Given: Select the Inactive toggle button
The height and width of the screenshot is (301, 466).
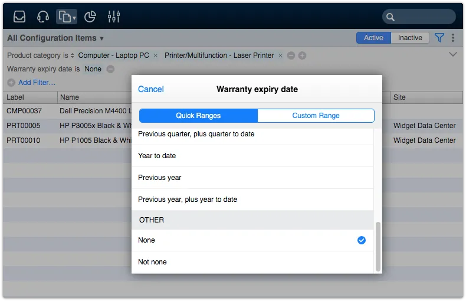Looking at the screenshot, I should click(x=410, y=38).
